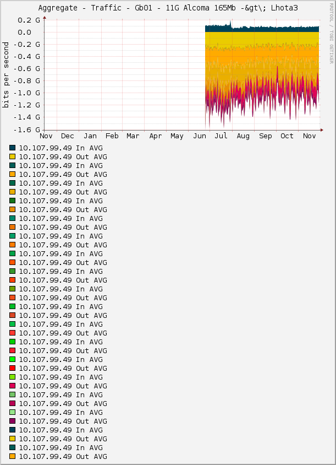
Task: Click the "bits per second" axis label
Action: [6, 74]
